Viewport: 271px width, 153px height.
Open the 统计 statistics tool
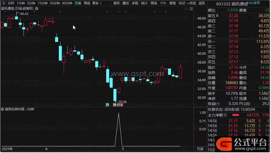coord(144,3)
